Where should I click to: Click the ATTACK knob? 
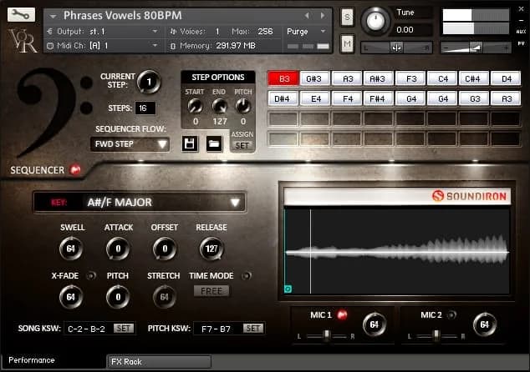(118, 249)
